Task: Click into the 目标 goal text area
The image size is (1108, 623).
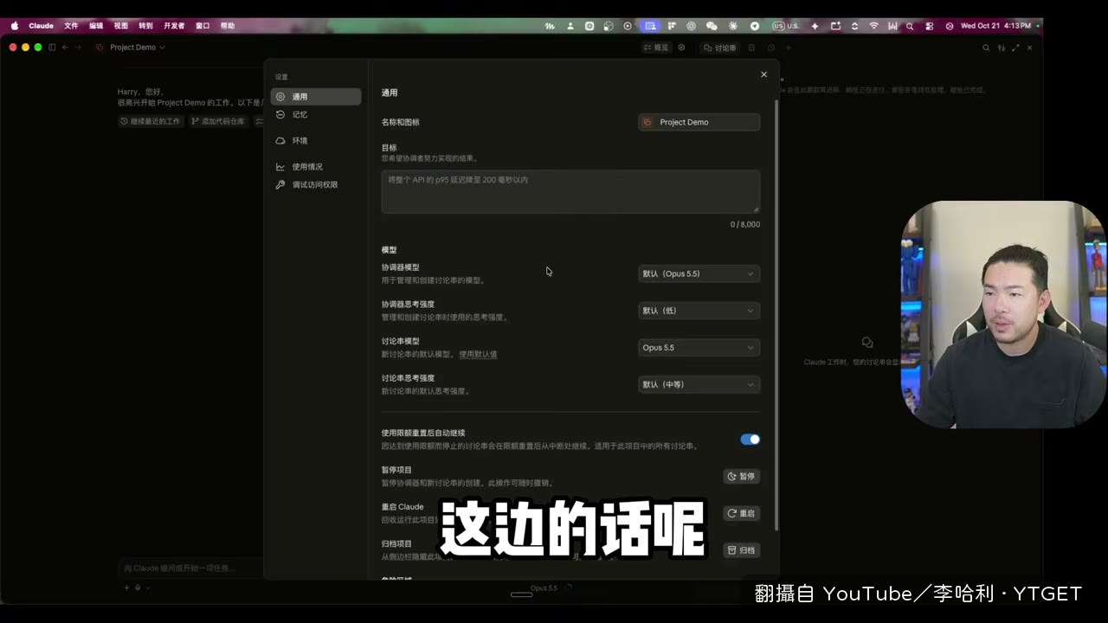Action: (570, 191)
